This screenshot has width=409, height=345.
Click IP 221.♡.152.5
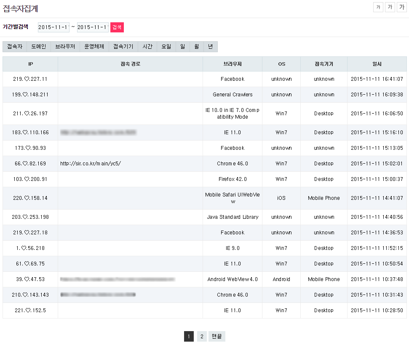[x=30, y=310]
